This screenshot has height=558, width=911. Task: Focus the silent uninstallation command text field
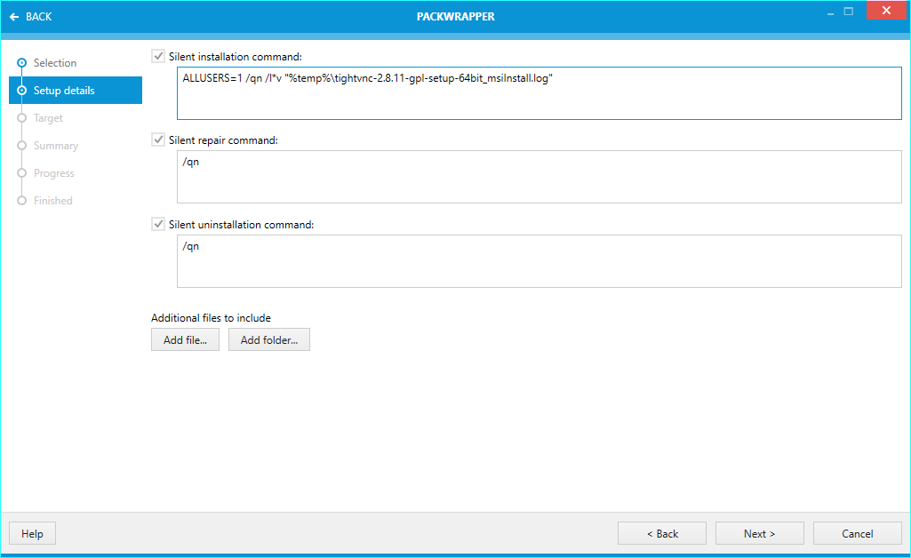539,261
